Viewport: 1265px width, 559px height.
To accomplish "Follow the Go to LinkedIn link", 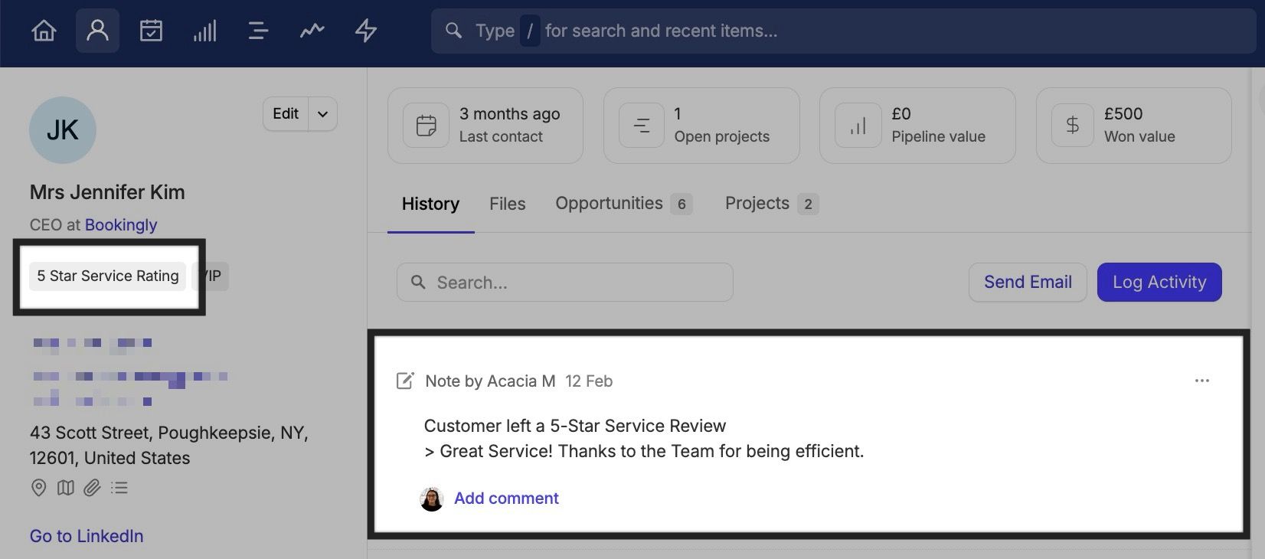I will 87,536.
